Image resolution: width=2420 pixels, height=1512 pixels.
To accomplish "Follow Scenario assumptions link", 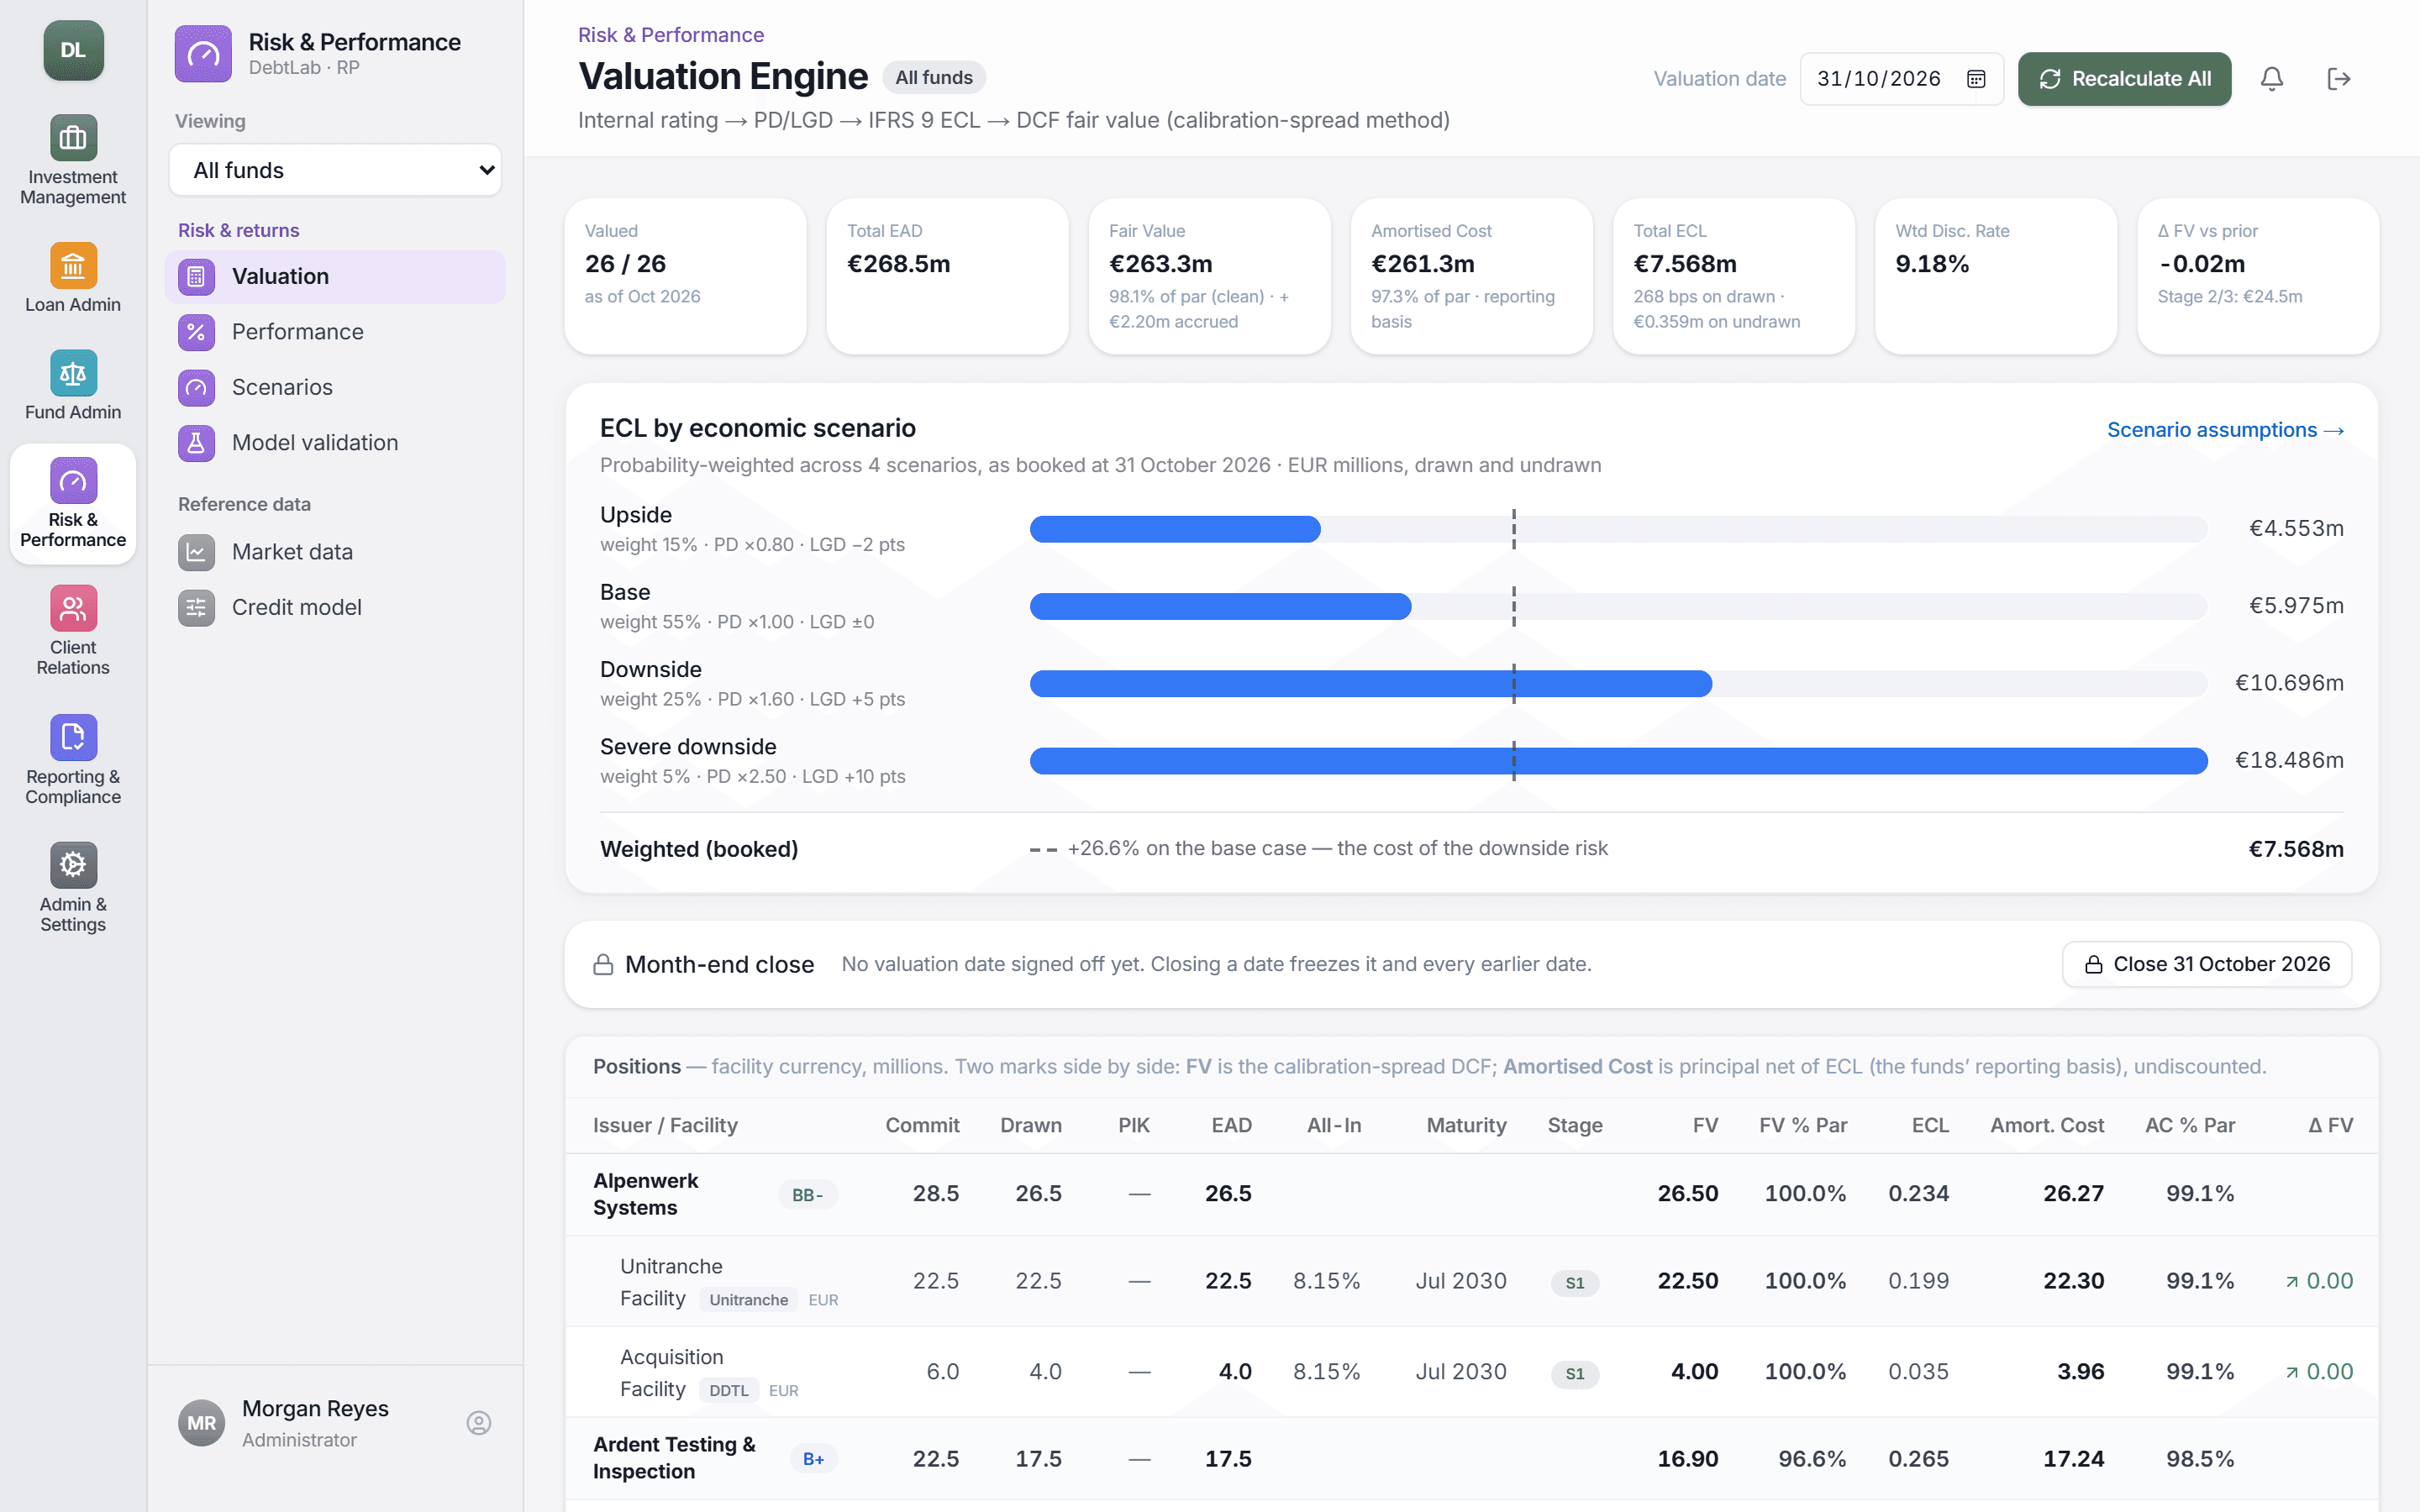I will click(x=2225, y=430).
